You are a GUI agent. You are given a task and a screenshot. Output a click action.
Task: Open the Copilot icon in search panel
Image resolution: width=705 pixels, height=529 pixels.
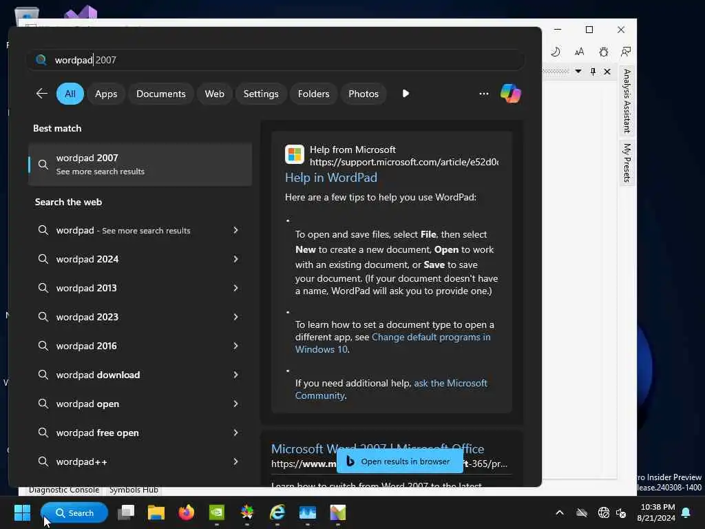(x=510, y=94)
